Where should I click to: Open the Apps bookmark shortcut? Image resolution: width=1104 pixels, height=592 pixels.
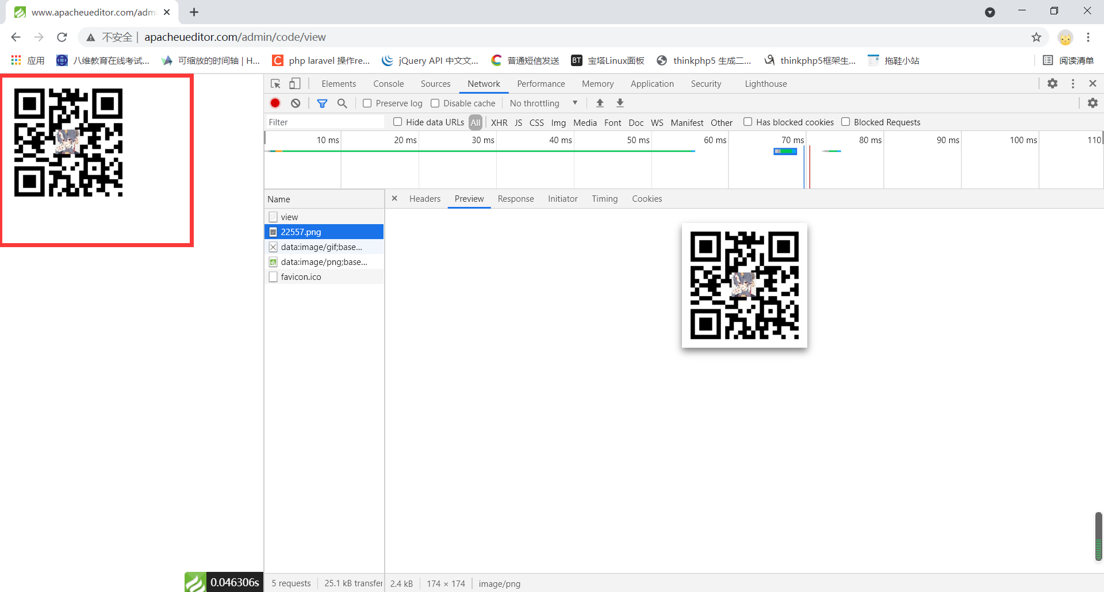coord(28,60)
